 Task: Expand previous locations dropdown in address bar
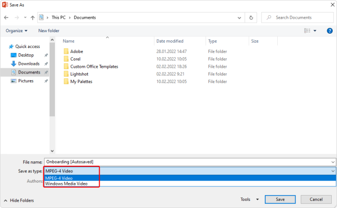[x=239, y=18]
